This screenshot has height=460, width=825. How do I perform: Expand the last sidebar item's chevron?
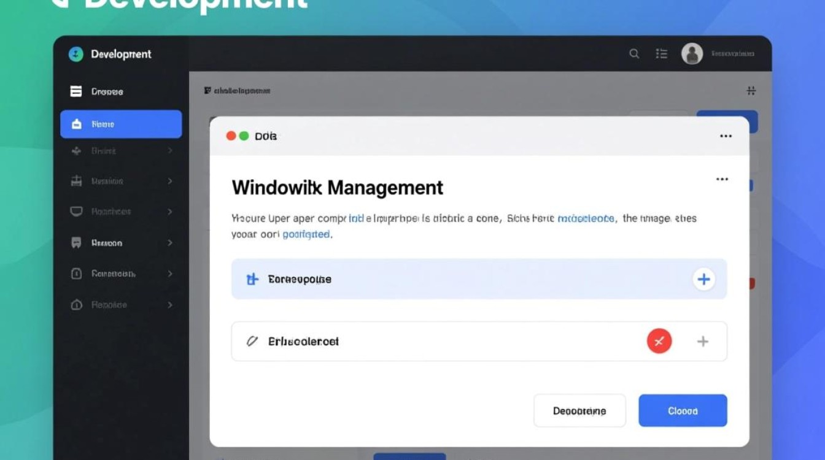tap(170, 305)
